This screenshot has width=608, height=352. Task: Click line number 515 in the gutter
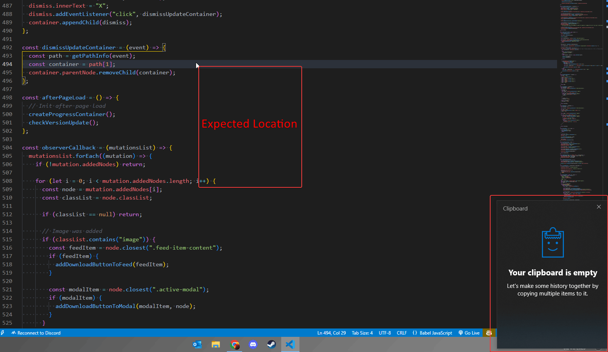7,239
